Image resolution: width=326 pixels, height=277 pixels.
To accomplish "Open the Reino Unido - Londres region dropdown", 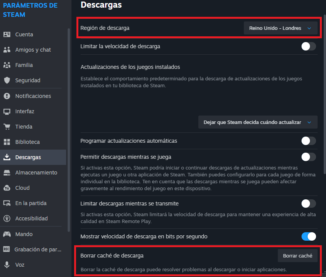I will [281, 28].
